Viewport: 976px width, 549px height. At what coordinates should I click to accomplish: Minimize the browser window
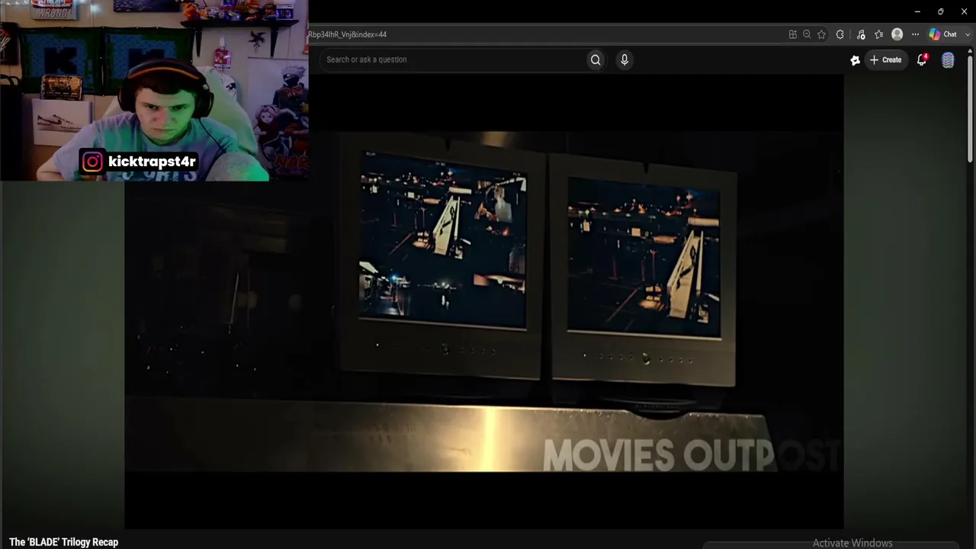pyautogui.click(x=917, y=11)
